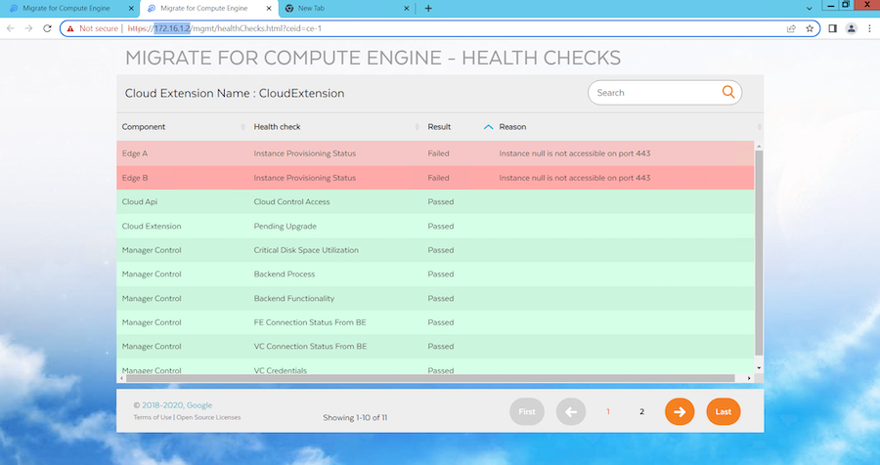This screenshot has height=465, width=880.
Task: Click the share icon in address bar
Action: click(x=790, y=28)
